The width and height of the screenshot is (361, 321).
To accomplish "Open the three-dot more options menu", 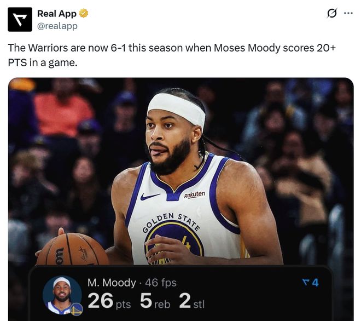I will [348, 14].
